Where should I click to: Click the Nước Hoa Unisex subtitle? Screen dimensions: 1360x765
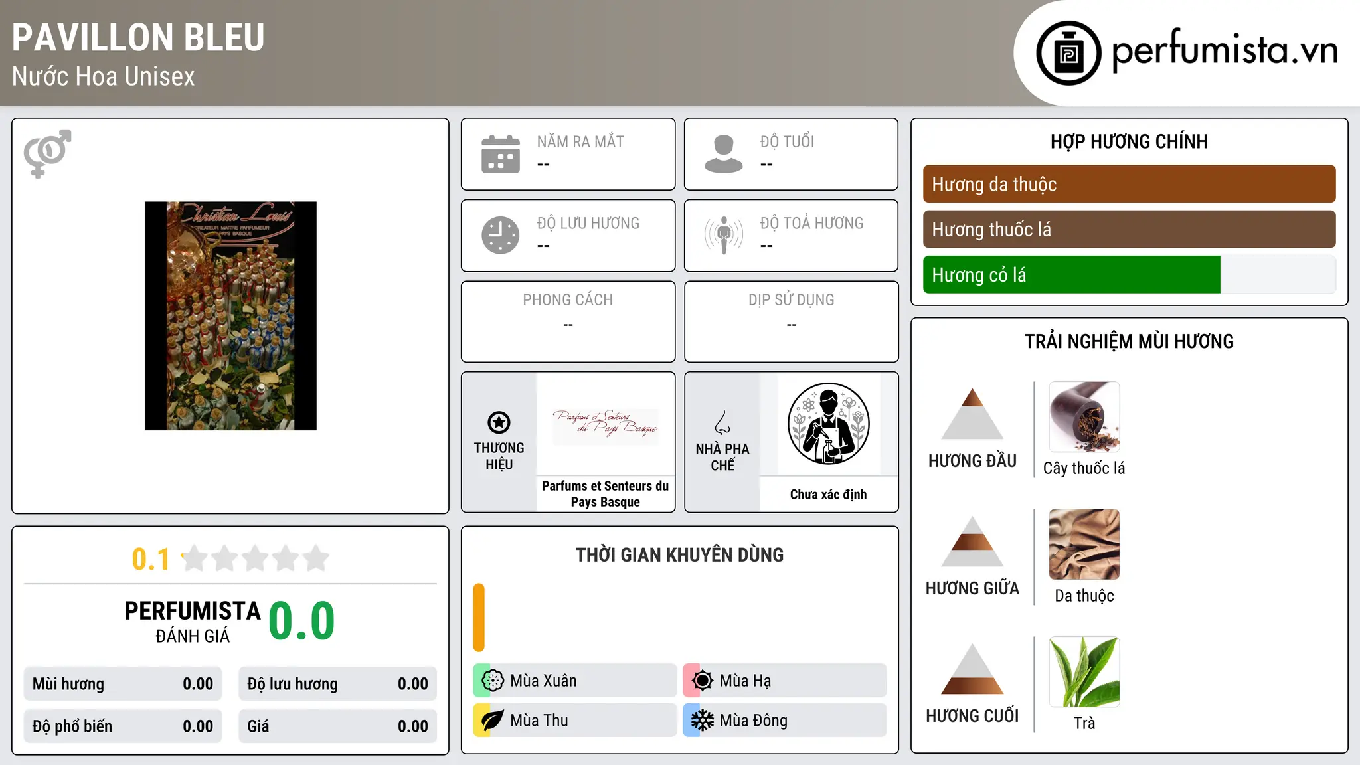(x=104, y=76)
